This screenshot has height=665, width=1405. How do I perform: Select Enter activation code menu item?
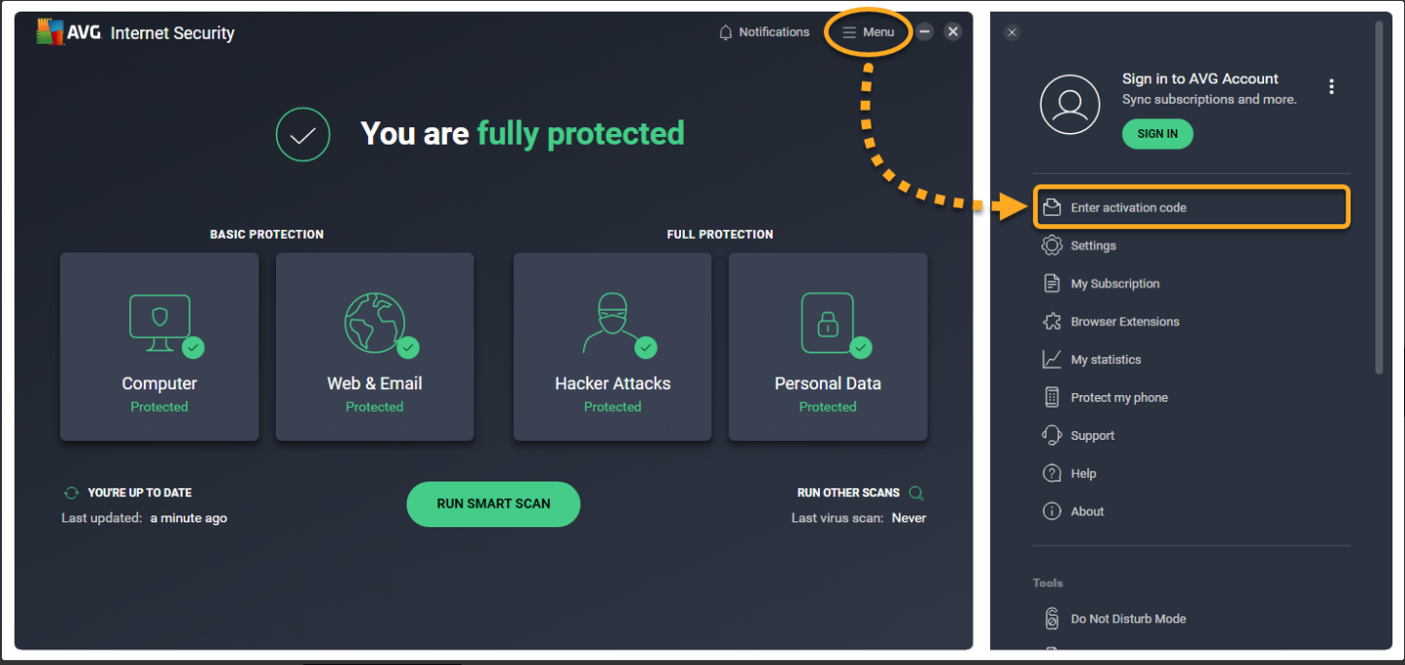tap(1127, 208)
